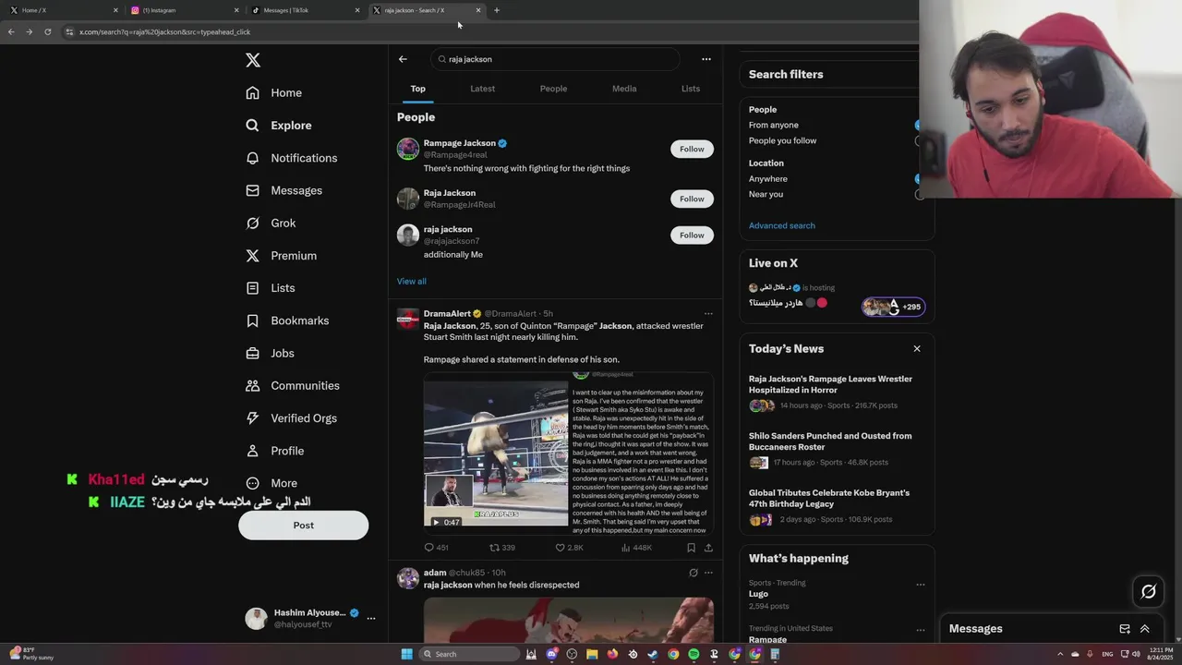Switch to the Latest tab
This screenshot has width=1182, height=665.
(x=482, y=89)
